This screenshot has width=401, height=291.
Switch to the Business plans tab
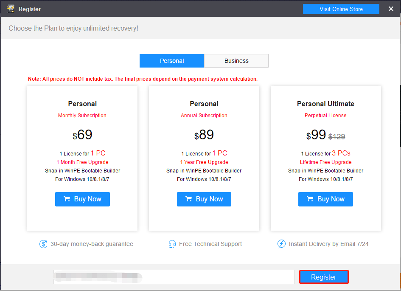click(x=236, y=61)
